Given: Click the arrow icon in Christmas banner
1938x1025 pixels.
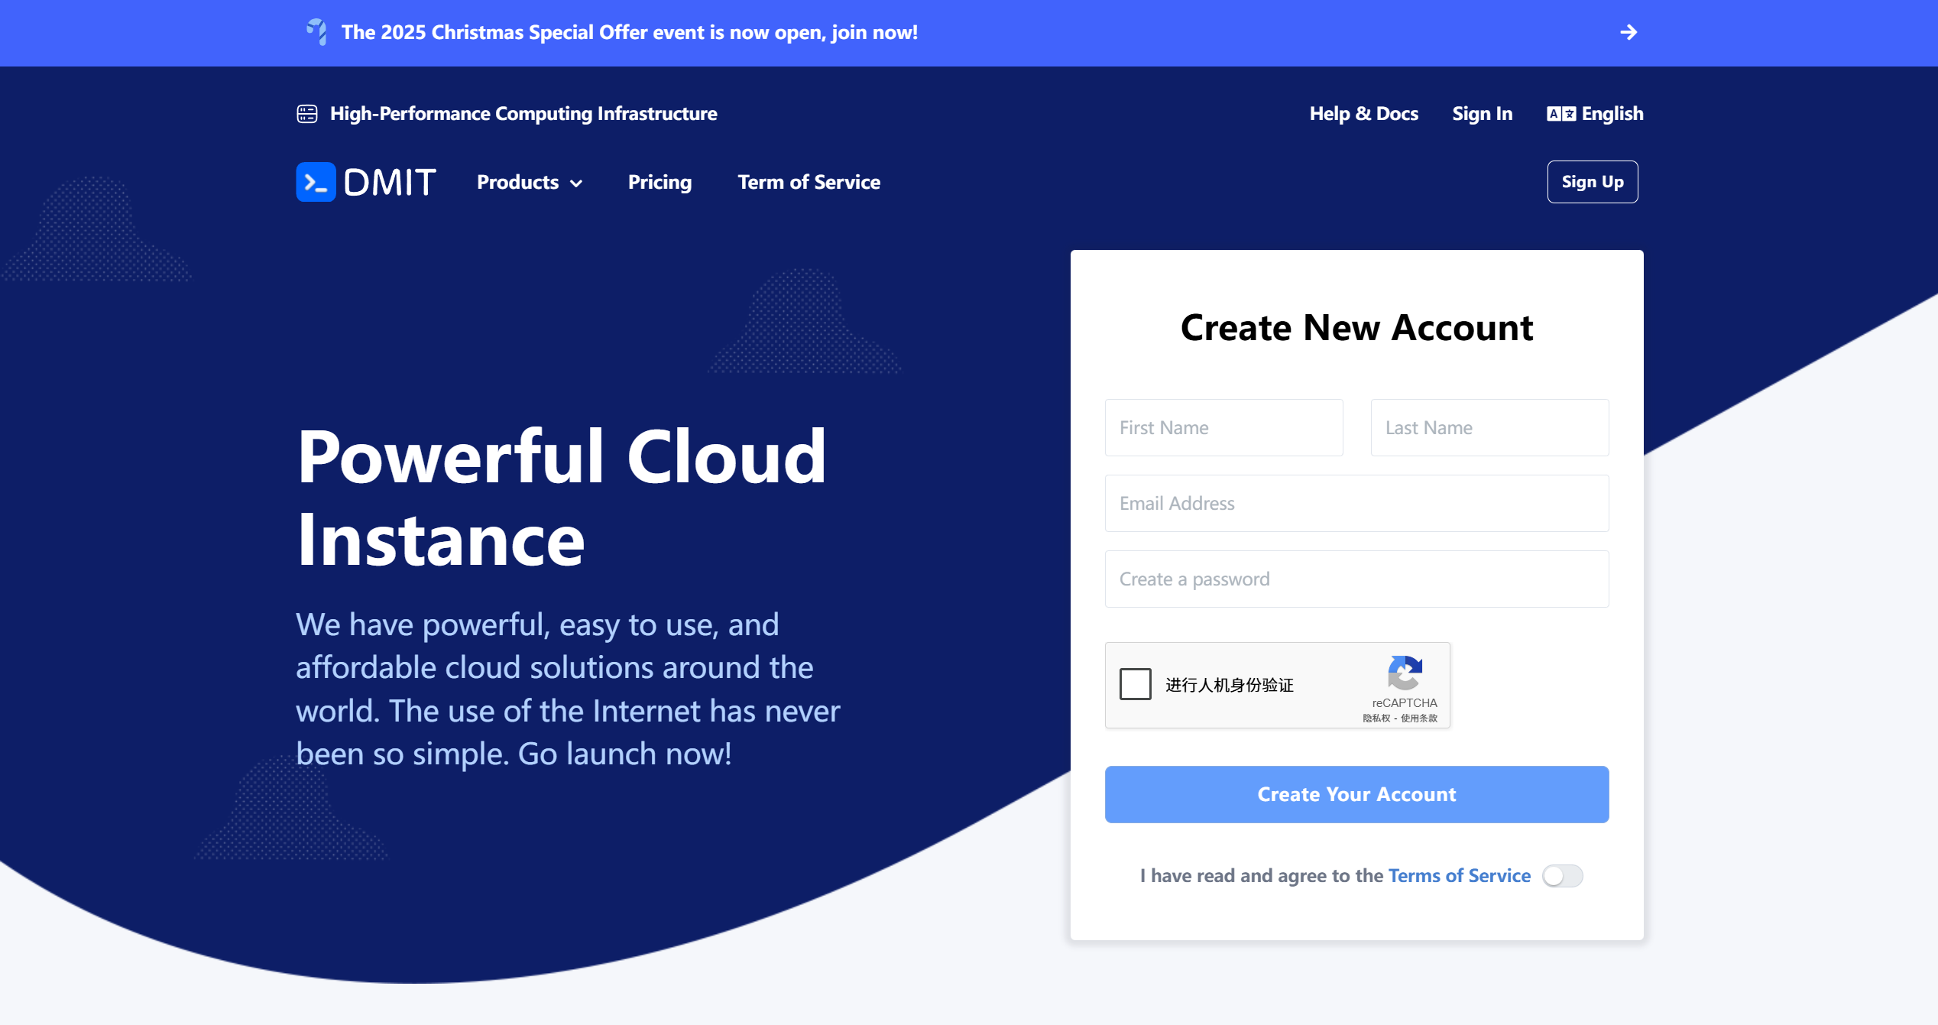Looking at the screenshot, I should 1629,32.
